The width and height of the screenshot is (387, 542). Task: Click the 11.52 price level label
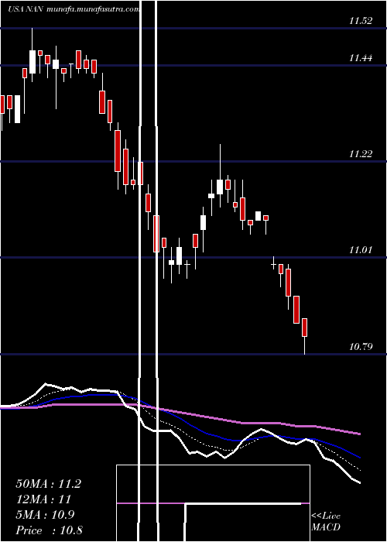pyautogui.click(x=361, y=21)
